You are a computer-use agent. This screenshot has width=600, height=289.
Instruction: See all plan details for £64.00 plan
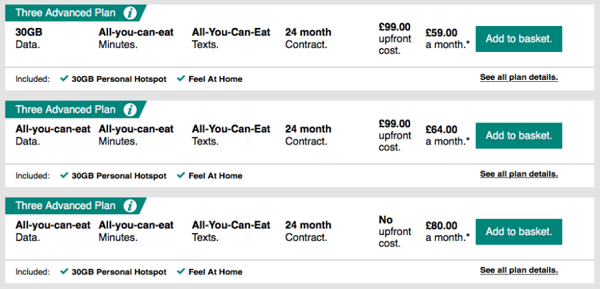tap(519, 174)
